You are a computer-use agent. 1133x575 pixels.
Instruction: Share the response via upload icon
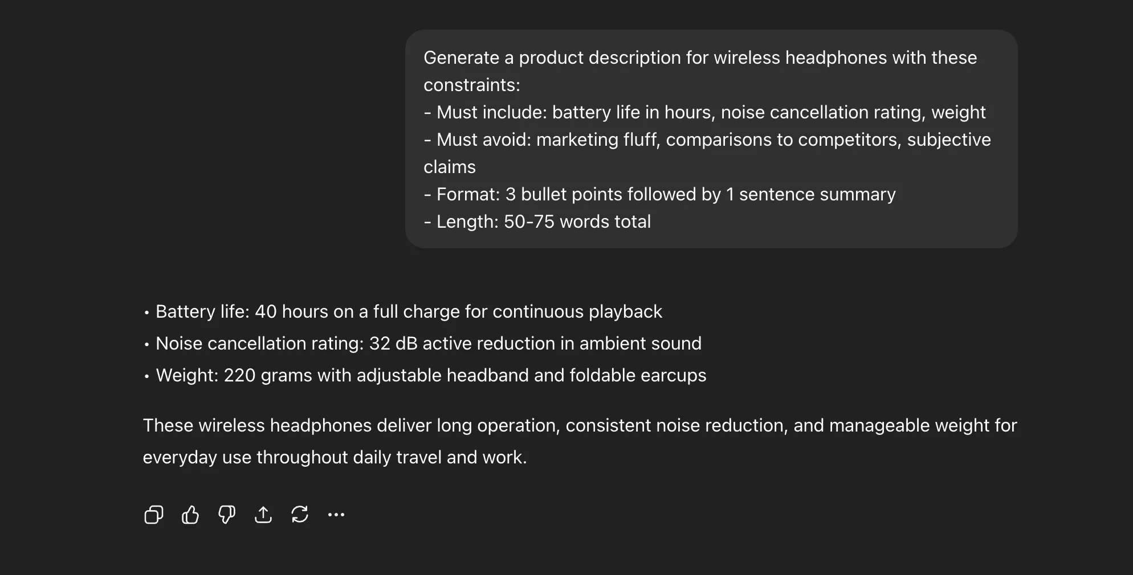(263, 515)
